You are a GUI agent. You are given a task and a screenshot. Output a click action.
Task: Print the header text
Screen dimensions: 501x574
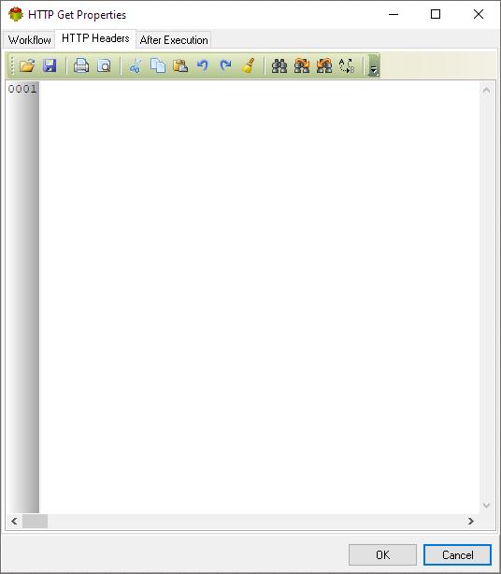pyautogui.click(x=81, y=65)
